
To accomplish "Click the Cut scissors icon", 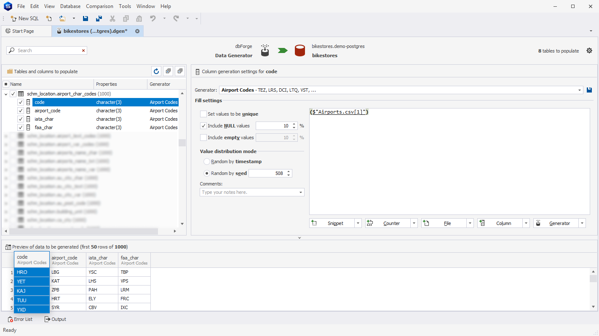I will [112, 19].
